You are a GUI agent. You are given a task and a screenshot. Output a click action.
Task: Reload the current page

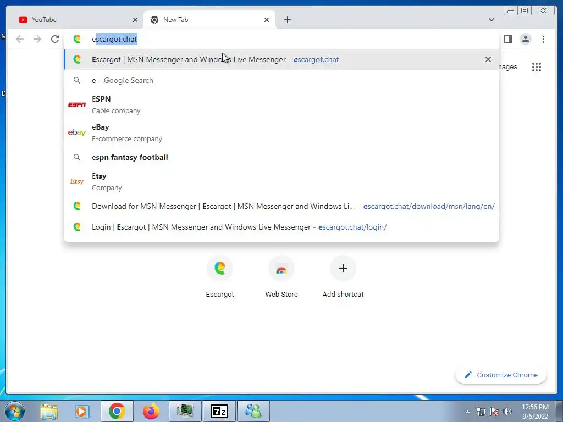(55, 39)
